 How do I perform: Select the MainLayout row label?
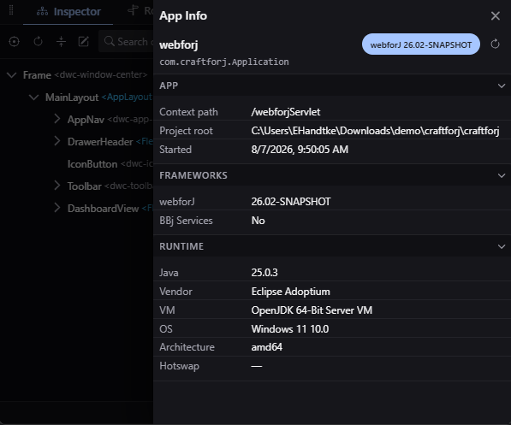[x=72, y=97]
